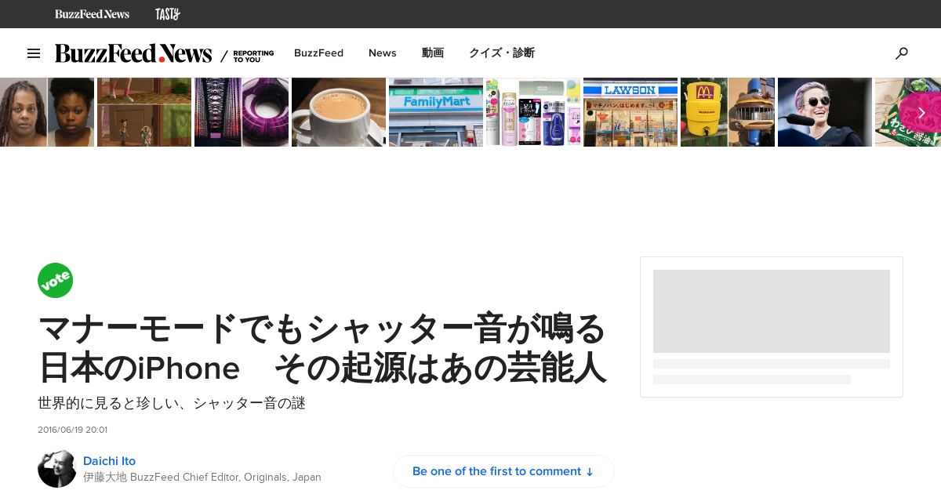Open the search magnifier icon
Image resolution: width=941 pixels, height=494 pixels.
tap(902, 53)
